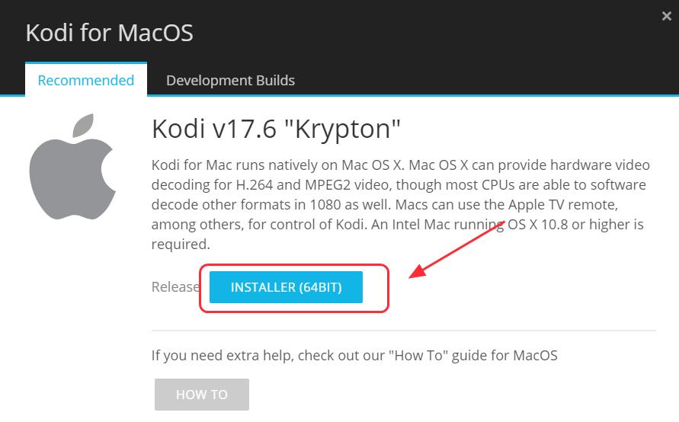
Task: Click the "If you need extra help" sentence
Action: [354, 355]
